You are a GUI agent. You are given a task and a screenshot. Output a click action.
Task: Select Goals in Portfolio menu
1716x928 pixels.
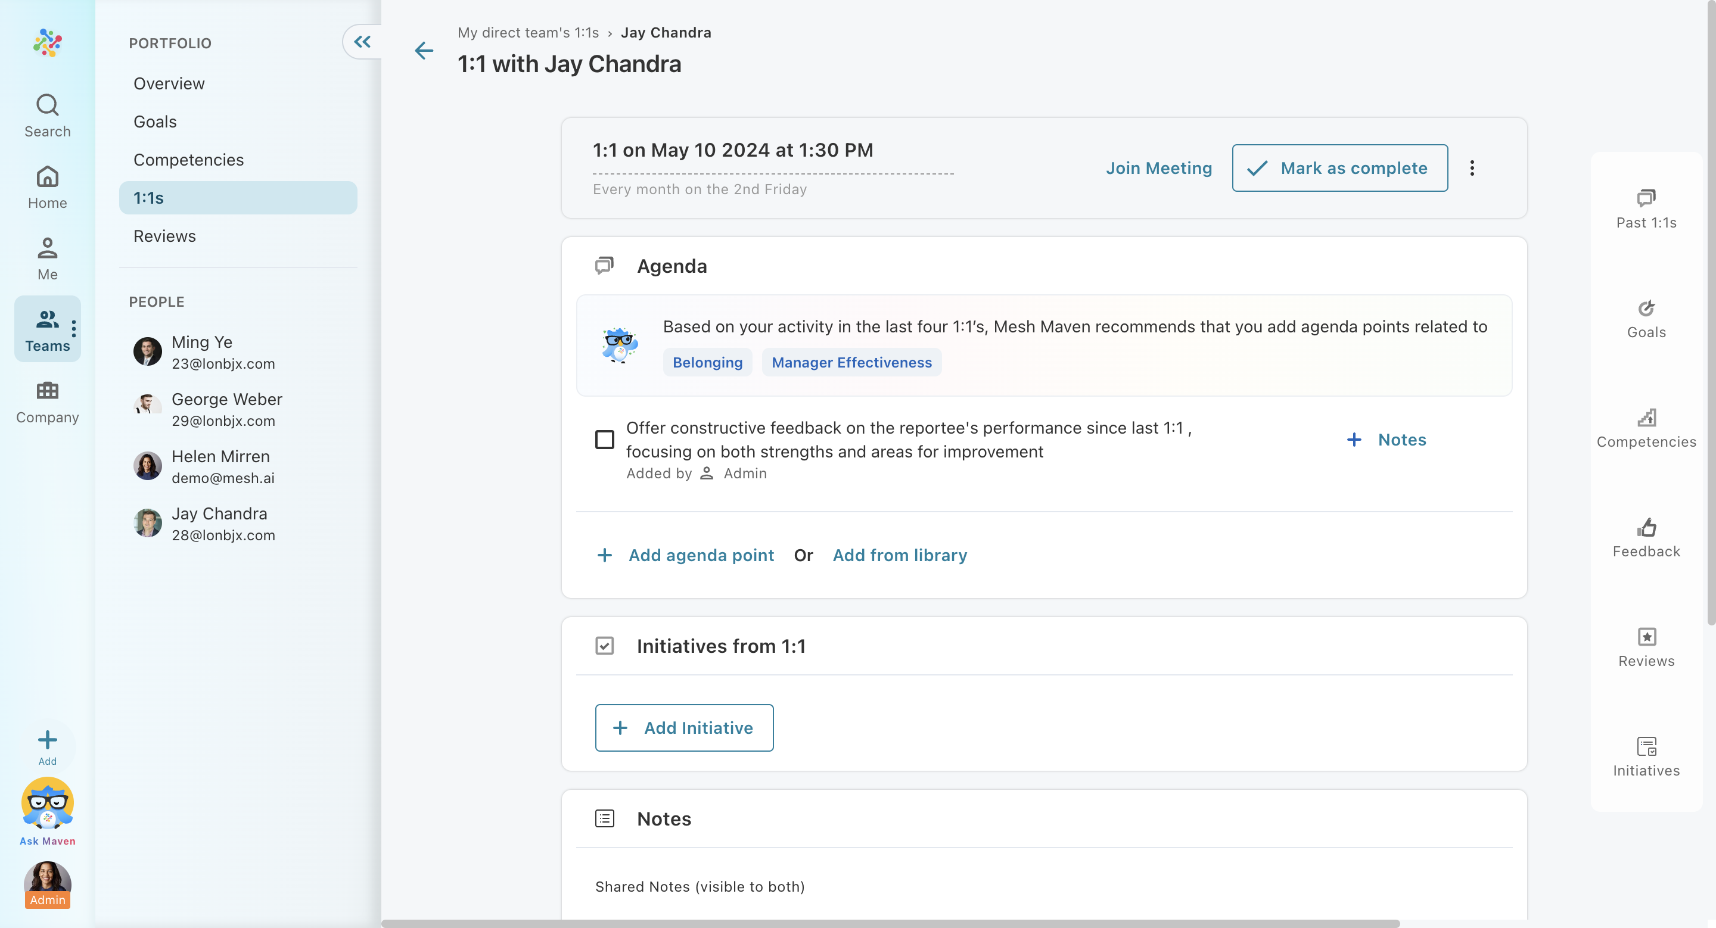click(154, 121)
